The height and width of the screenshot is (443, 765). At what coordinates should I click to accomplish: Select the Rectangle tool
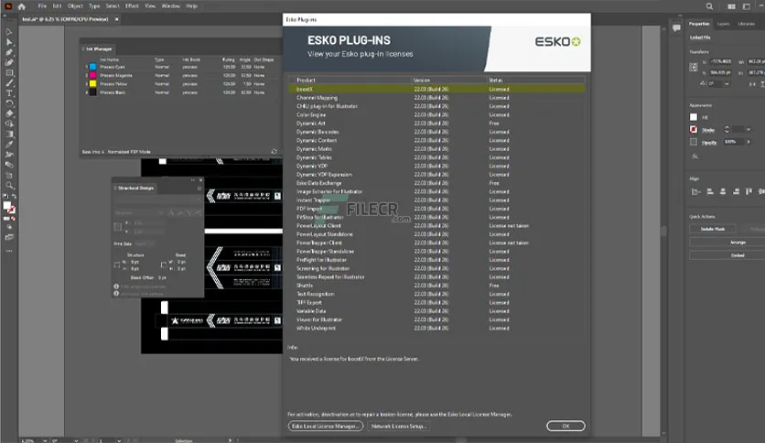tap(9, 72)
